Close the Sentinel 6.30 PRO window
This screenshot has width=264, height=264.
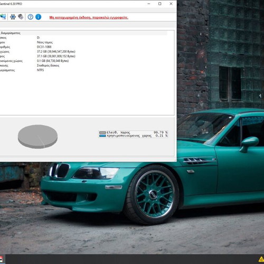[x=171, y=4]
